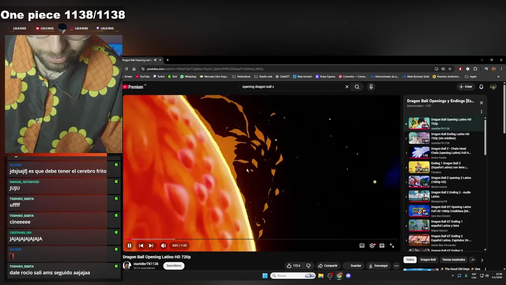Play Dragon Ball Z Chala Head Chala item

point(445,153)
